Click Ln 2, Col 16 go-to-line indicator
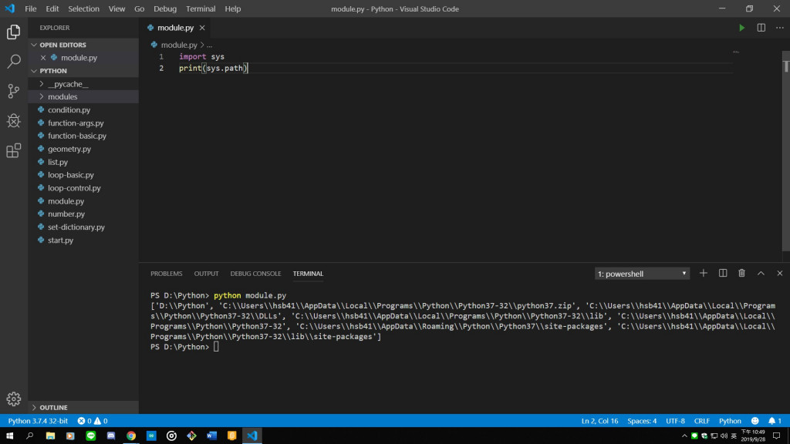 tap(599, 421)
